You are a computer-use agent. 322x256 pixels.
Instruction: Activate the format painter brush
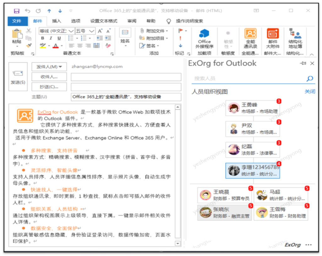[29, 46]
